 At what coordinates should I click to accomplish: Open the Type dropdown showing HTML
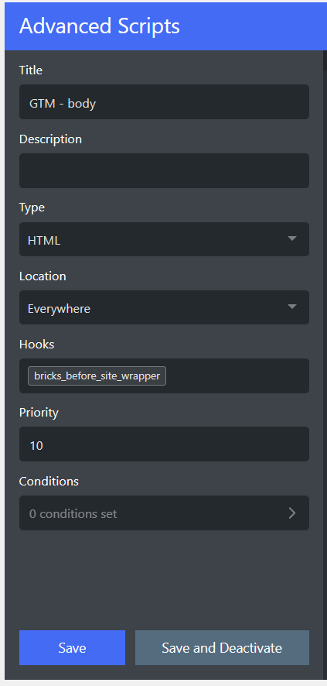point(164,239)
